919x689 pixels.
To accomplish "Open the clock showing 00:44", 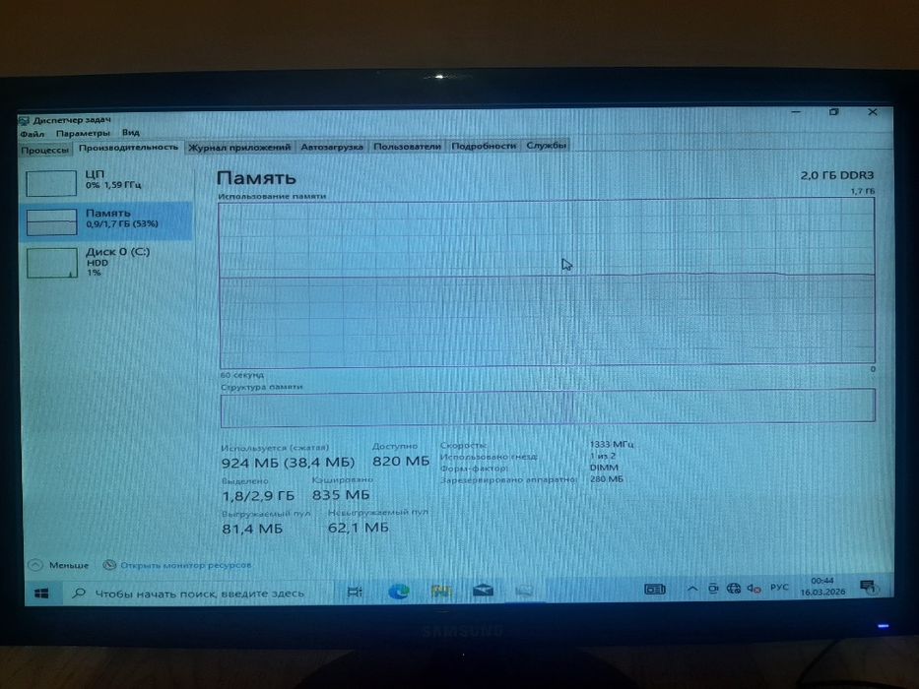I will click(822, 586).
